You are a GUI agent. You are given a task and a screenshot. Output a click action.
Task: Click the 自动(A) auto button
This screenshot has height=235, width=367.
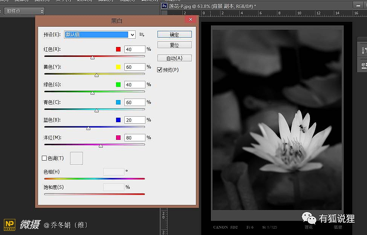click(x=174, y=58)
